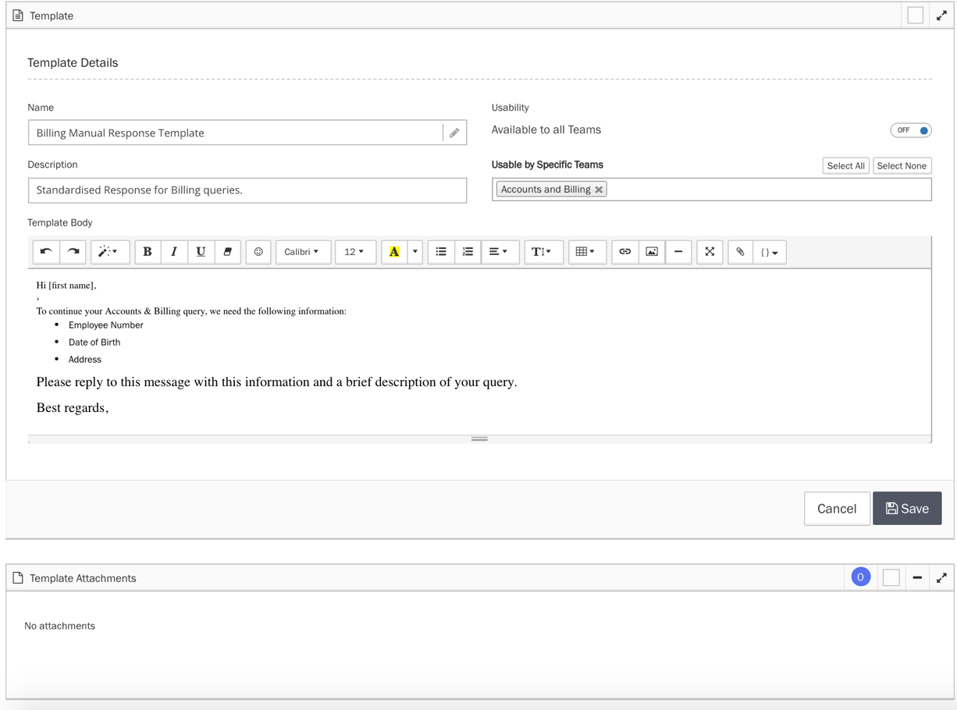The height and width of the screenshot is (710, 957).
Task: Click the undo icon in editor toolbar
Action: tap(46, 252)
